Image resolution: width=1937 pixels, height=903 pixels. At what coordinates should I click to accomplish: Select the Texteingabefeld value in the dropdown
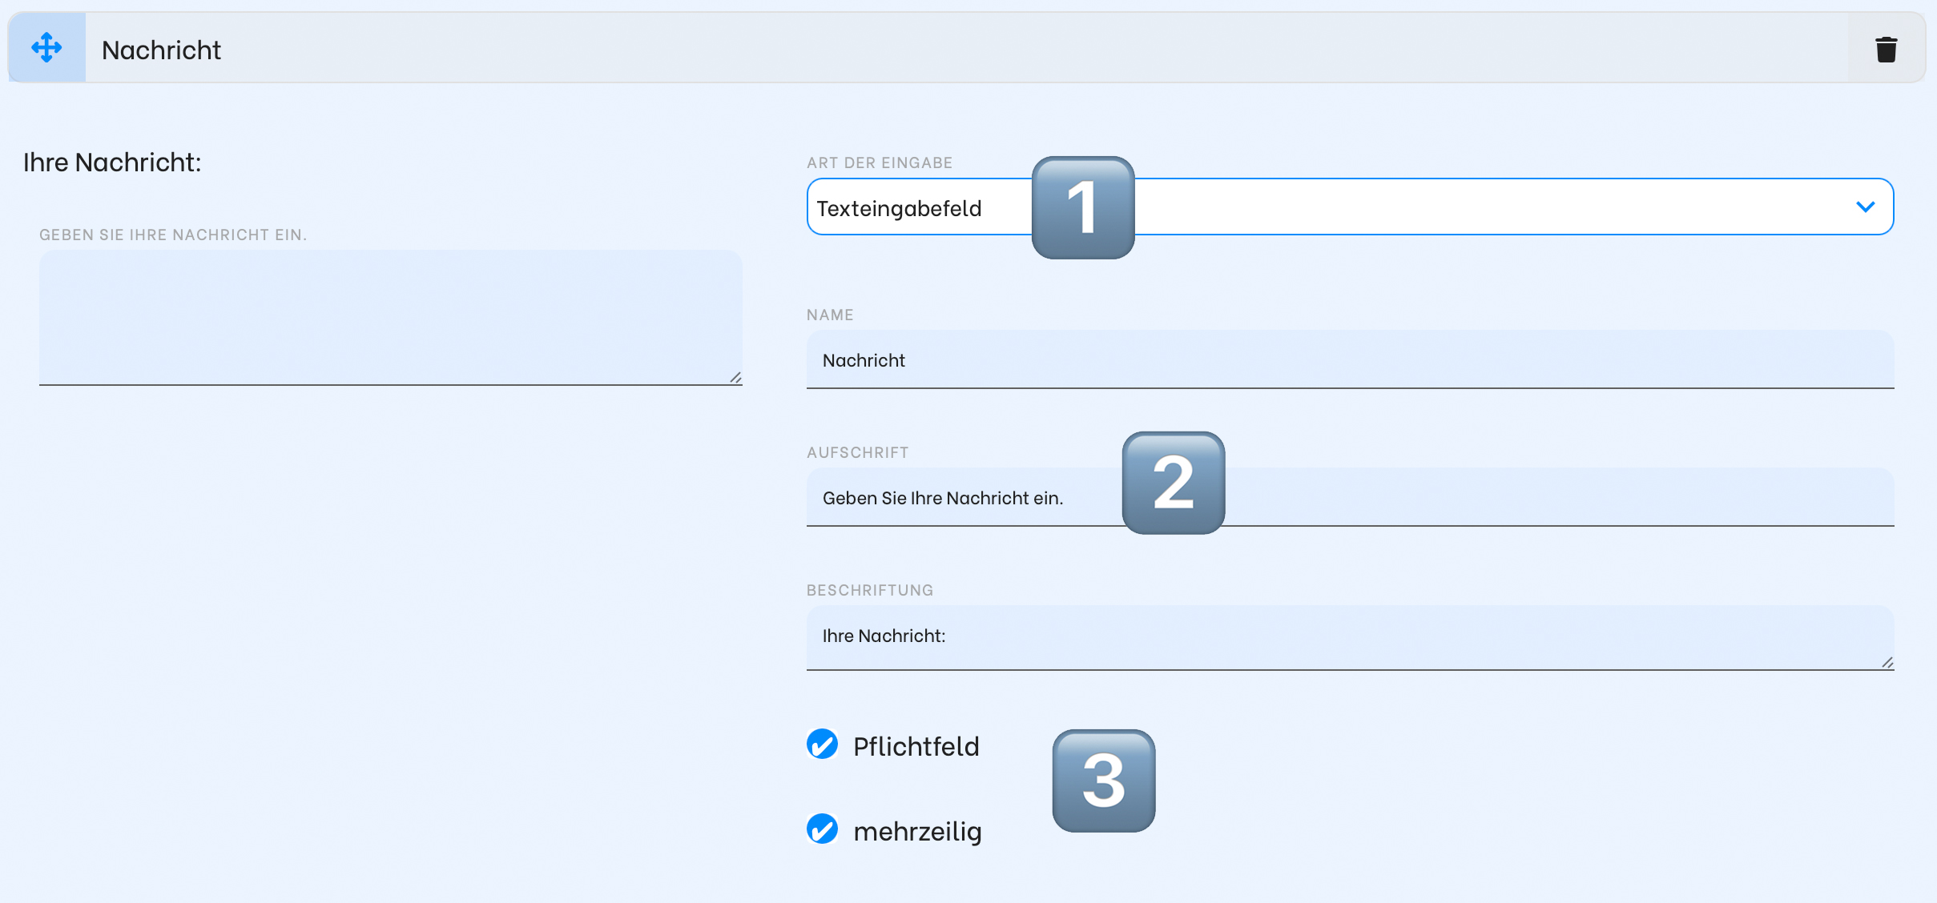(x=899, y=208)
